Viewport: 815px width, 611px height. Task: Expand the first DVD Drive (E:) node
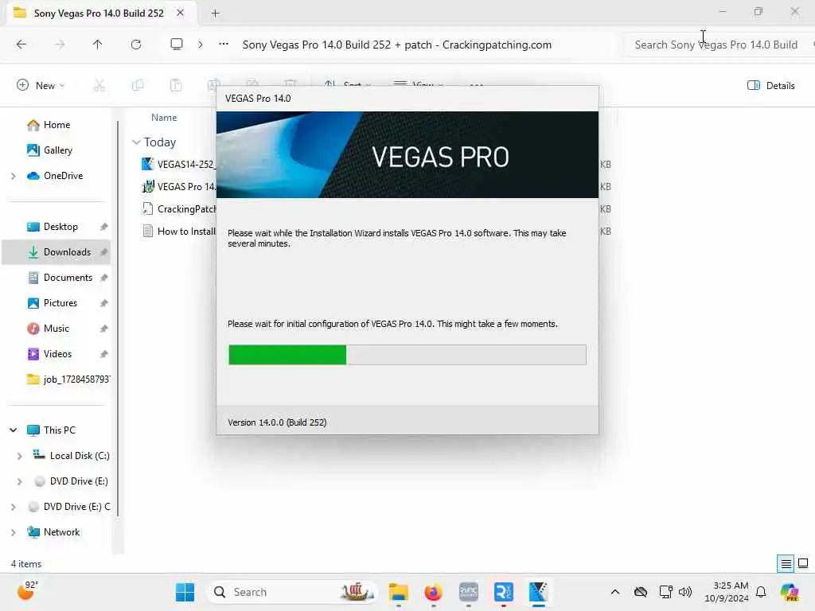pos(19,481)
